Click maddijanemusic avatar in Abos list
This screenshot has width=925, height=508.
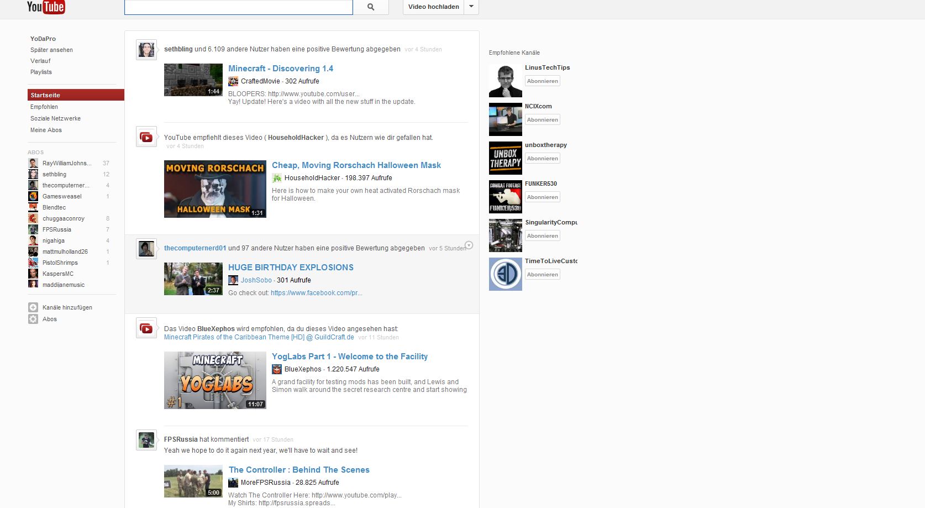pyautogui.click(x=33, y=285)
